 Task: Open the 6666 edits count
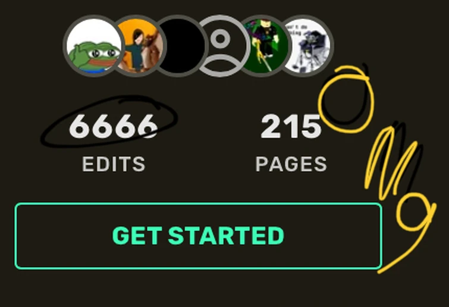click(x=114, y=126)
